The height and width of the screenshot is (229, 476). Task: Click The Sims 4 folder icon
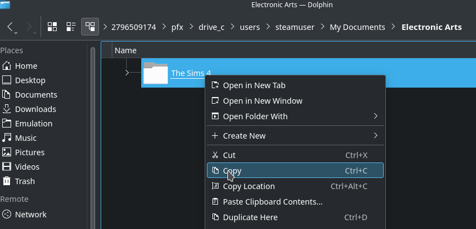coord(155,73)
